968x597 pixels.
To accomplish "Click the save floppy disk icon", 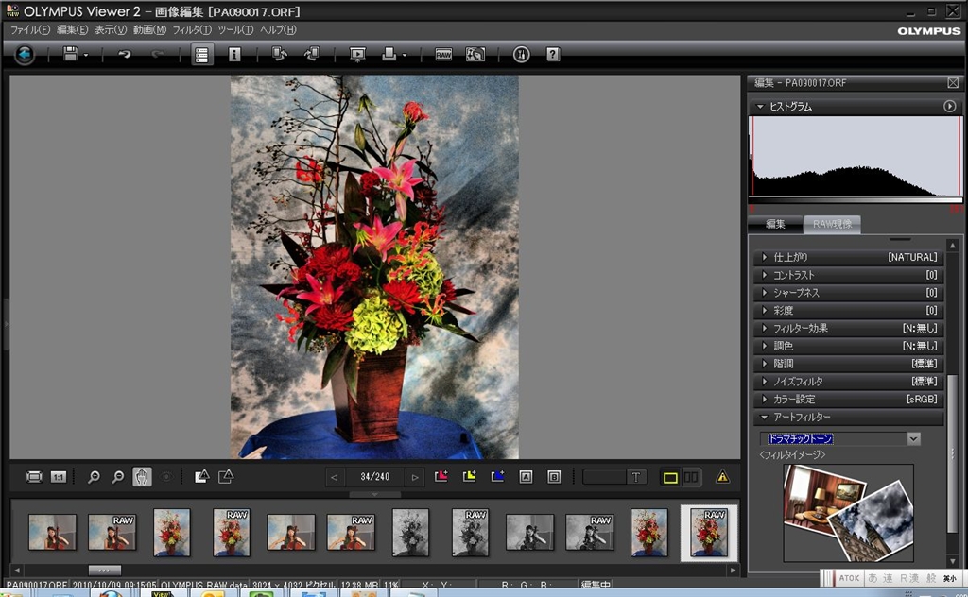I will pyautogui.click(x=70, y=55).
